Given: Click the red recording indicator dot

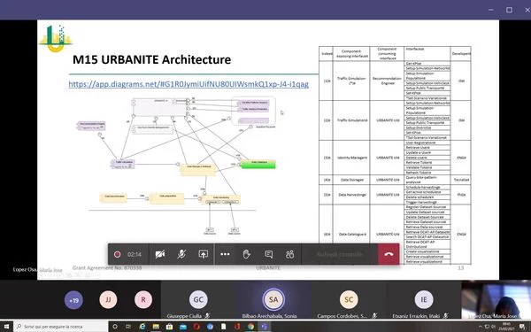Looking at the screenshot, I should click(117, 254).
